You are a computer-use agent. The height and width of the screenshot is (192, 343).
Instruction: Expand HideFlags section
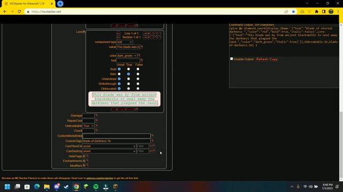tap(84, 156)
